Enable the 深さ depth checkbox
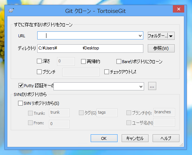Screen dimensions: 192x155 coord(39,61)
